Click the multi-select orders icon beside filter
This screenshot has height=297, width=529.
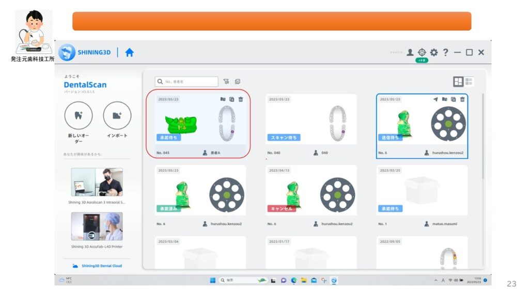238,81
